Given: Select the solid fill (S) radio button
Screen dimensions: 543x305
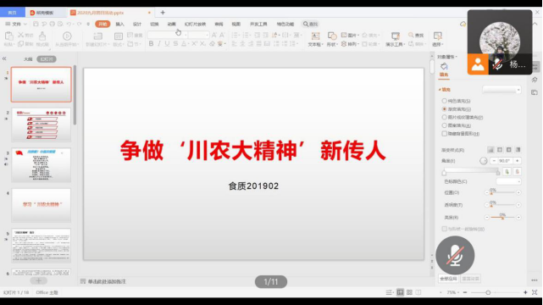Looking at the screenshot, I should coord(444,101).
